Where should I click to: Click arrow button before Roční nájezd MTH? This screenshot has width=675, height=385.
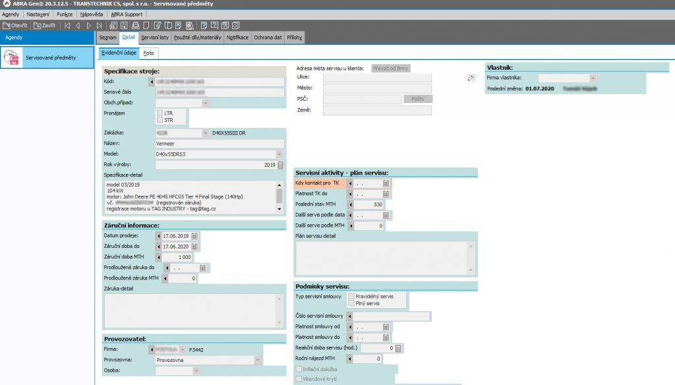(x=349, y=358)
